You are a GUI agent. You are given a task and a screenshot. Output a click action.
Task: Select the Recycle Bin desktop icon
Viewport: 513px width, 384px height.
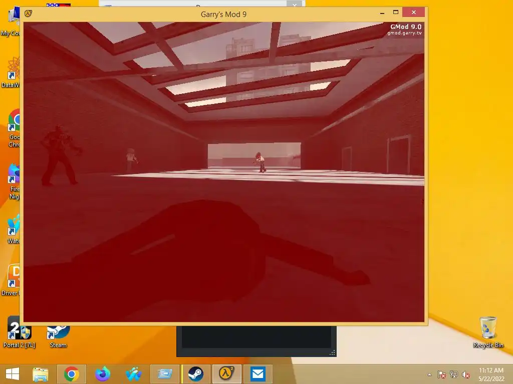coord(488,332)
